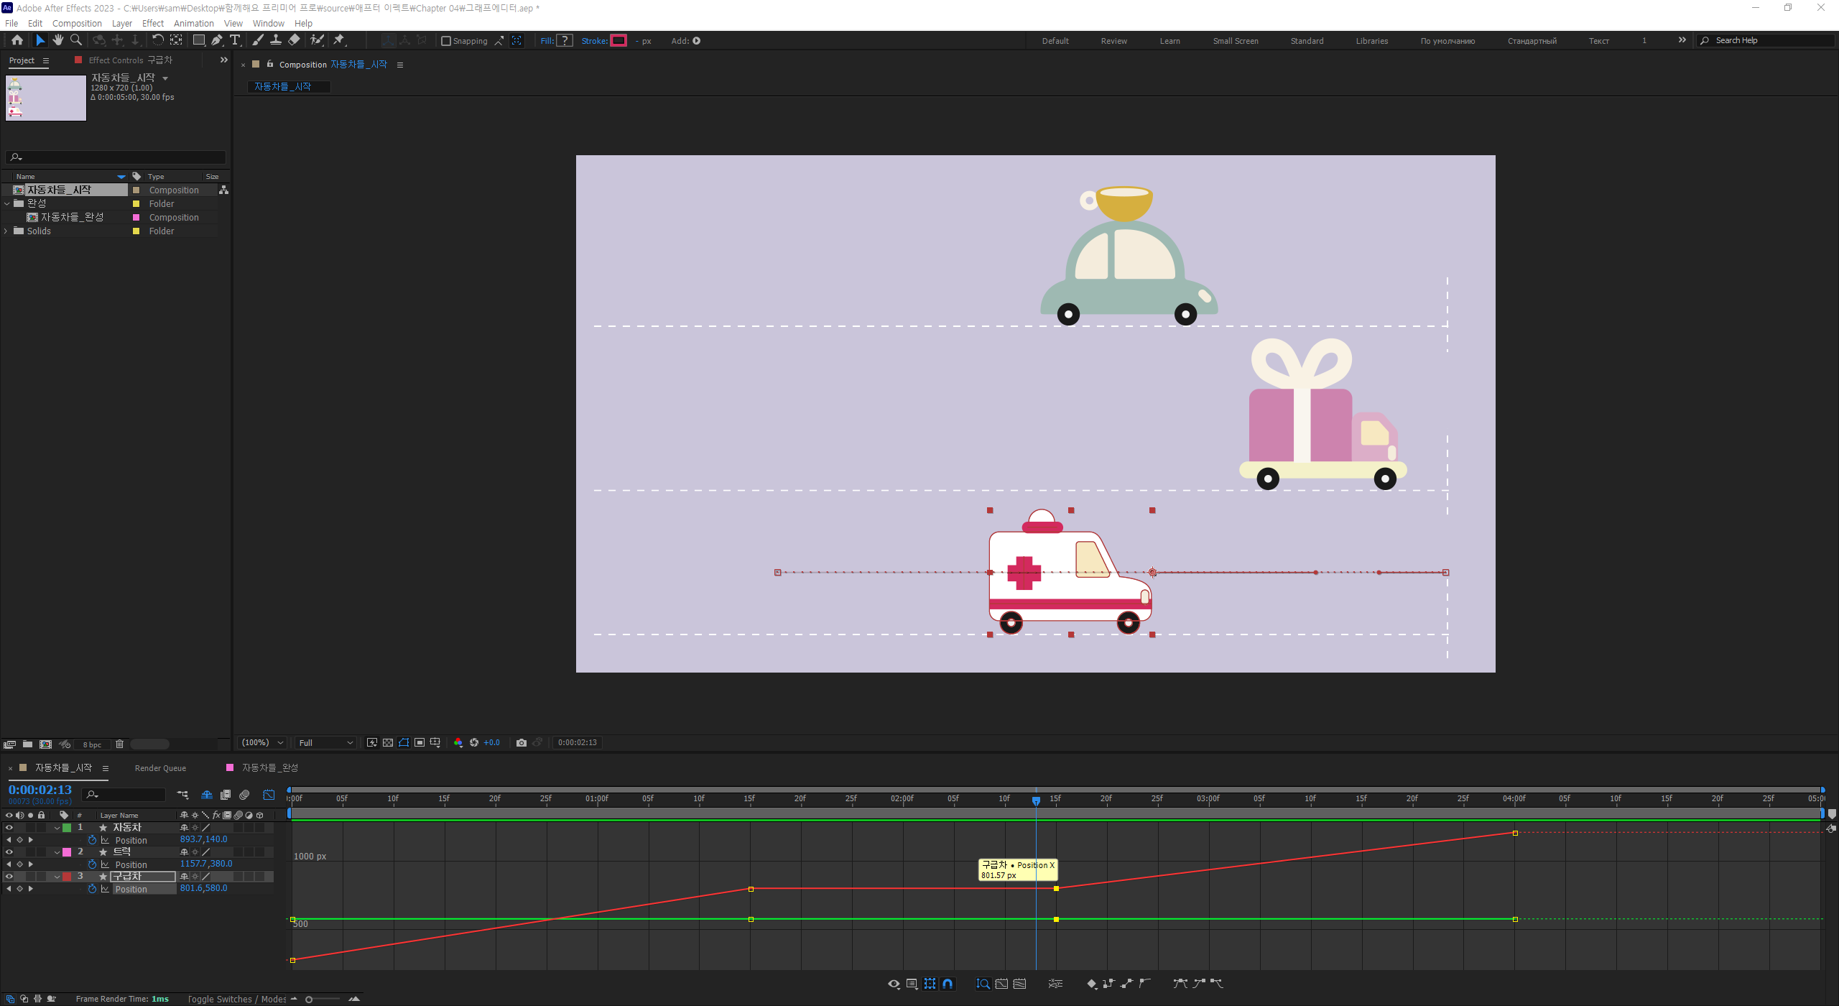The height and width of the screenshot is (1006, 1839).
Task: Click the Stroke color swatch
Action: (619, 40)
